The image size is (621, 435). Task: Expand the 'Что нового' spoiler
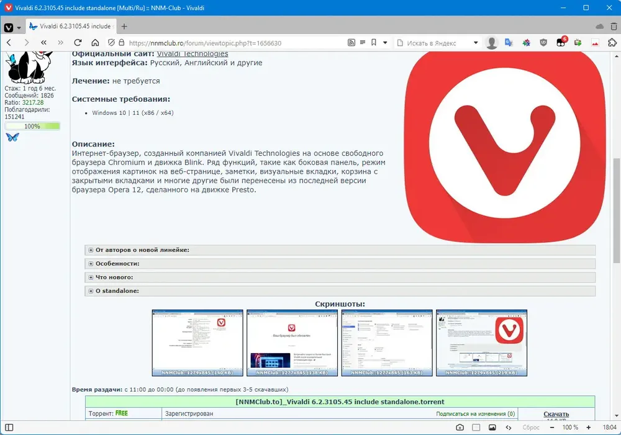point(340,277)
